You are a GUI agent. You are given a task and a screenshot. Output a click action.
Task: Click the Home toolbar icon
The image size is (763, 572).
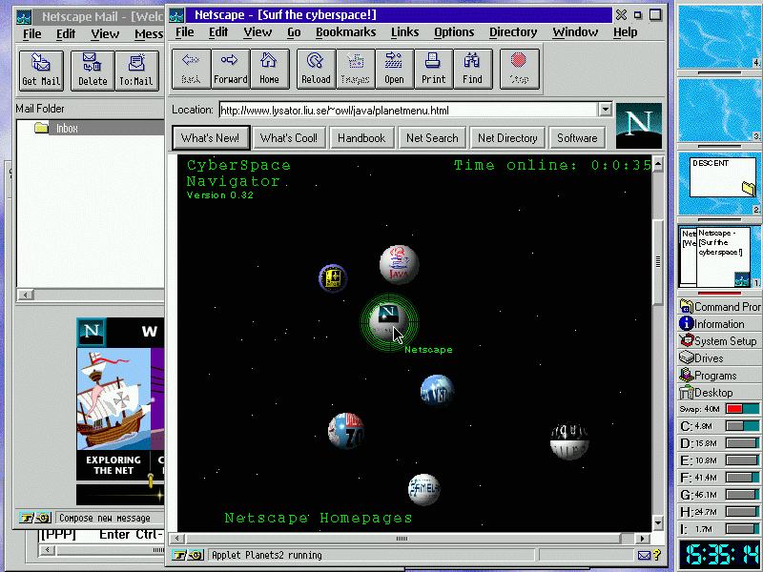(x=270, y=68)
